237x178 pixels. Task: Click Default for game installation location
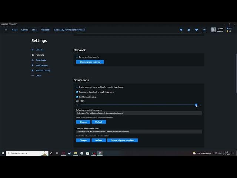pos(99,122)
